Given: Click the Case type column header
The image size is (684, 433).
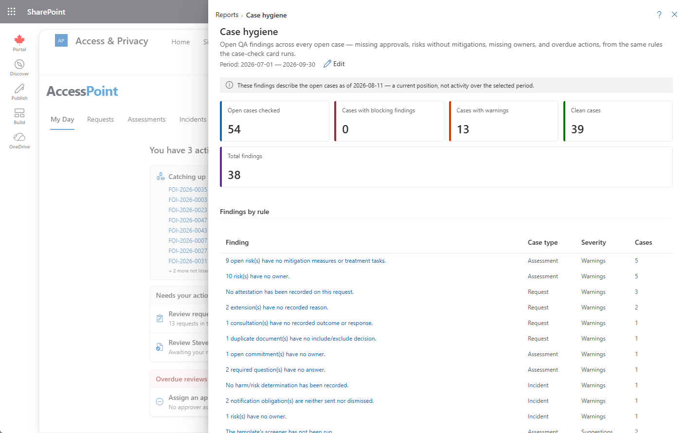Looking at the screenshot, I should 542,242.
